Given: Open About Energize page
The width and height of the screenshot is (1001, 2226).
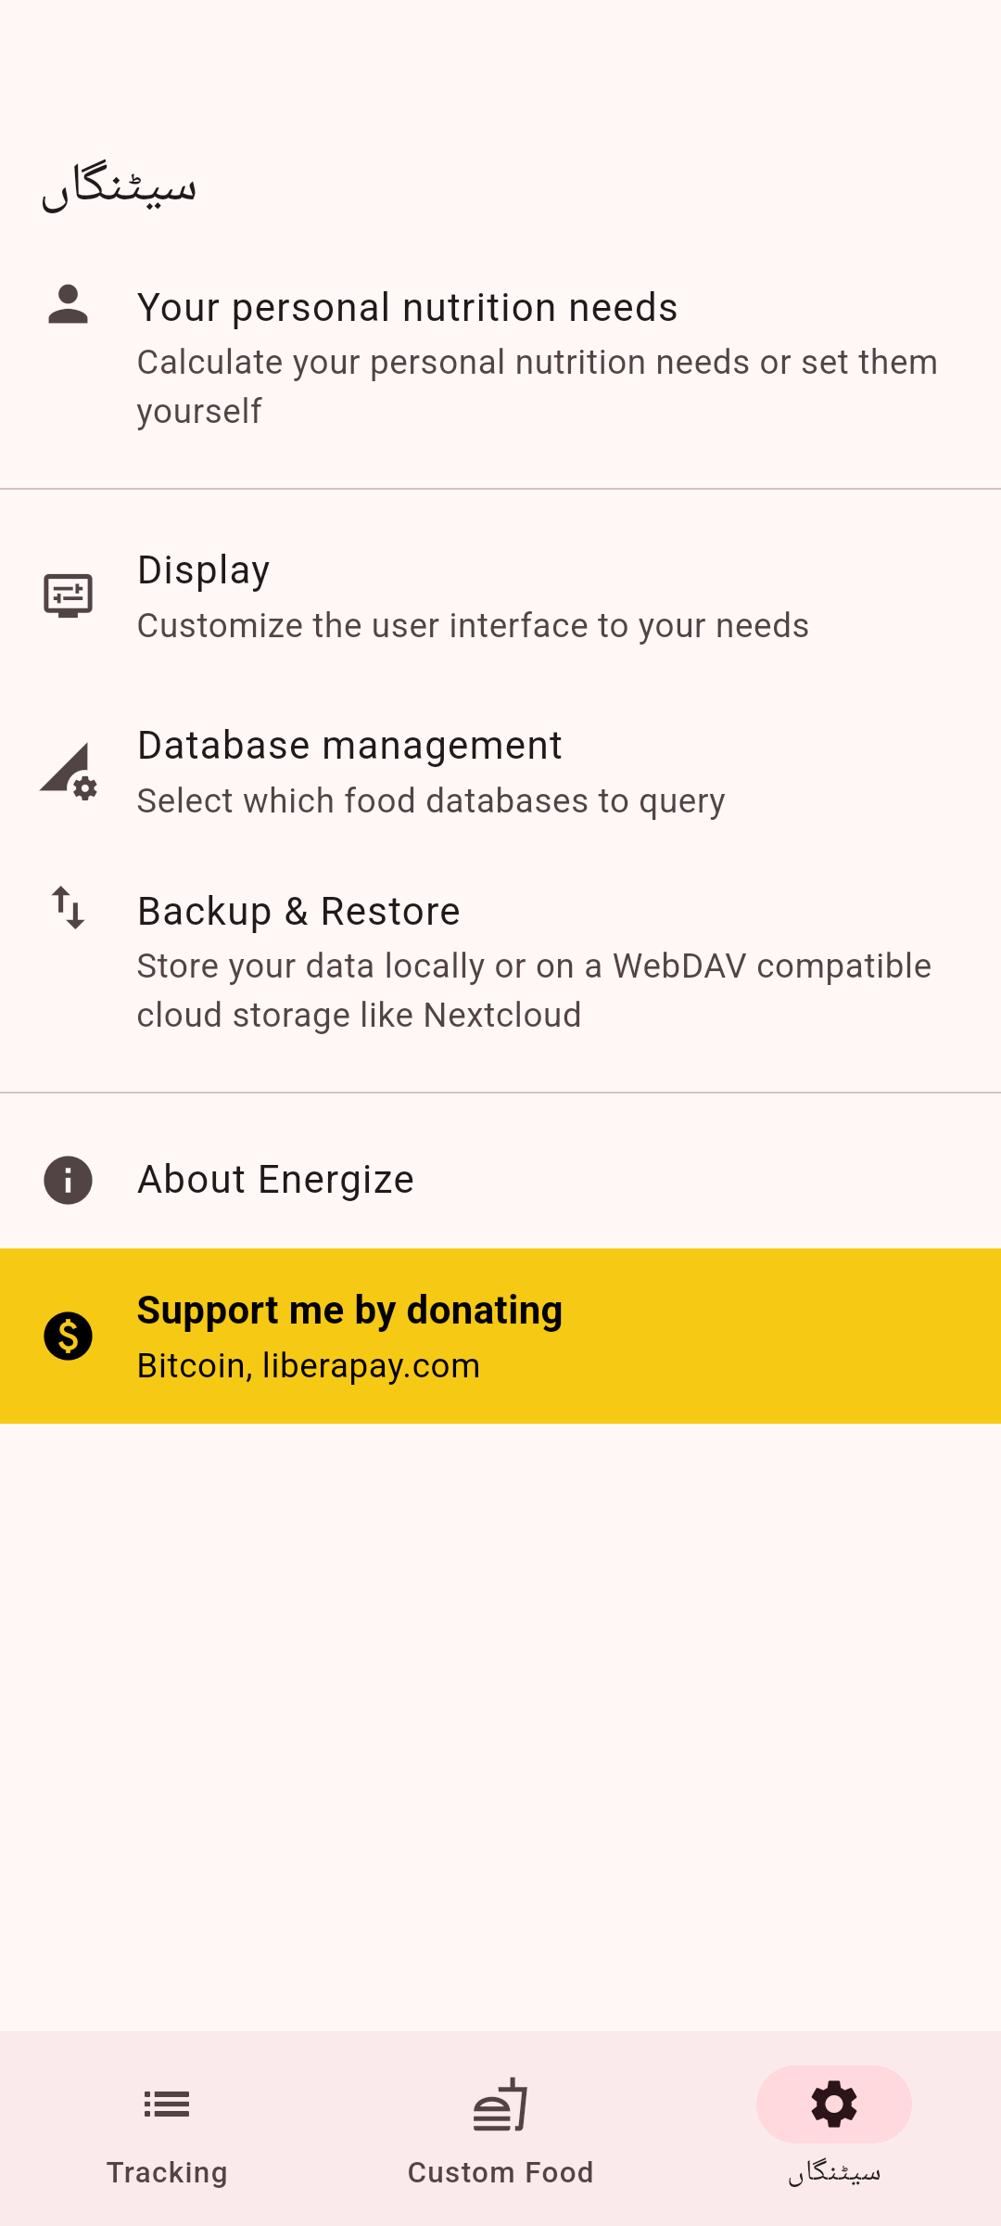Looking at the screenshot, I should (x=275, y=1180).
